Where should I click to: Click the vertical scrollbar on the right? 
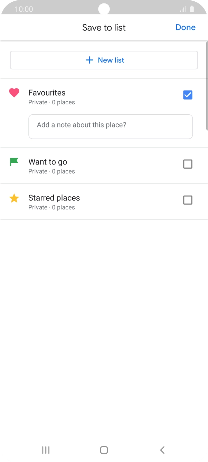[x=207, y=86]
